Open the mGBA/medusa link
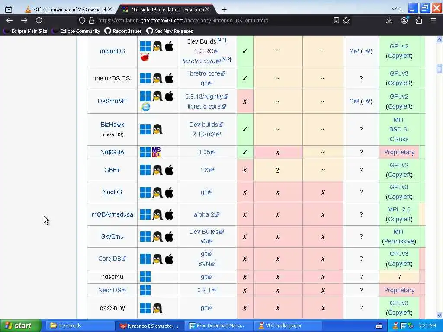This screenshot has width=443, height=332. (x=112, y=214)
